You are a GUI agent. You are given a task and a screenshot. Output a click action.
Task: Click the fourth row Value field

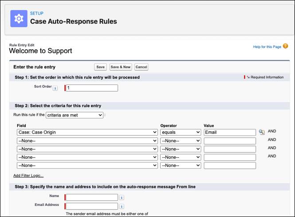coord(230,157)
